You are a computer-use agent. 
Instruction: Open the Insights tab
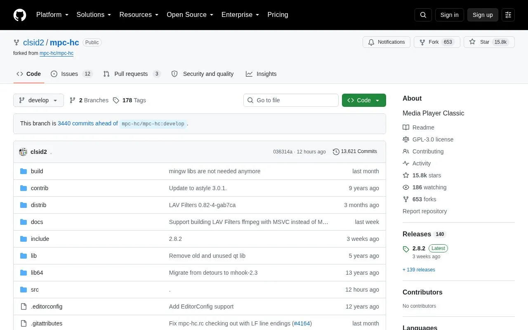(261, 74)
